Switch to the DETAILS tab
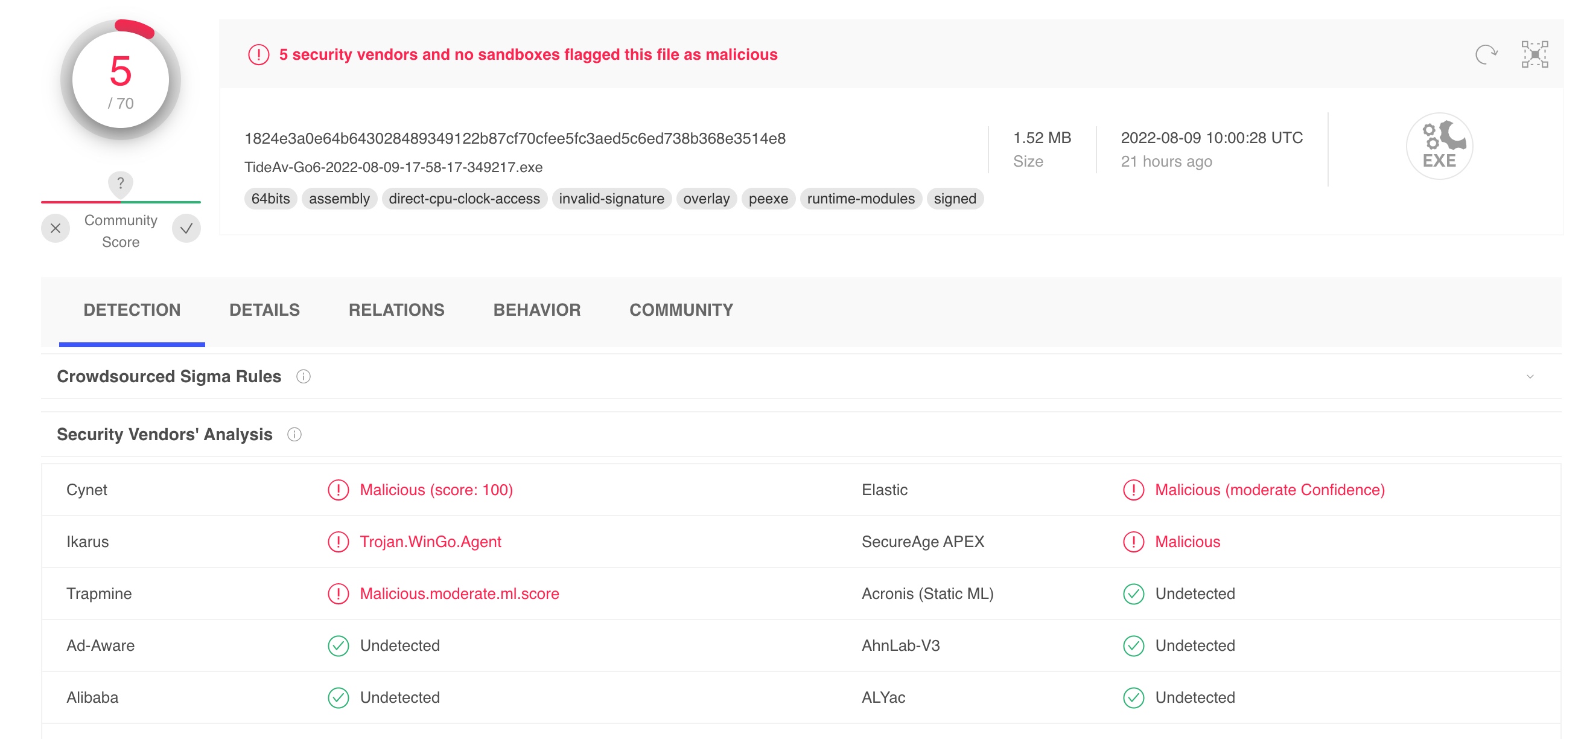The width and height of the screenshot is (1587, 739). 264,309
